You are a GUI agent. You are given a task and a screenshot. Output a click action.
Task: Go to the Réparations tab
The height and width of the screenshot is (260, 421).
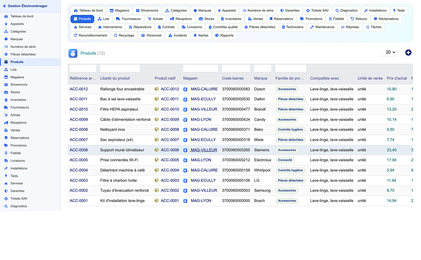point(140,27)
